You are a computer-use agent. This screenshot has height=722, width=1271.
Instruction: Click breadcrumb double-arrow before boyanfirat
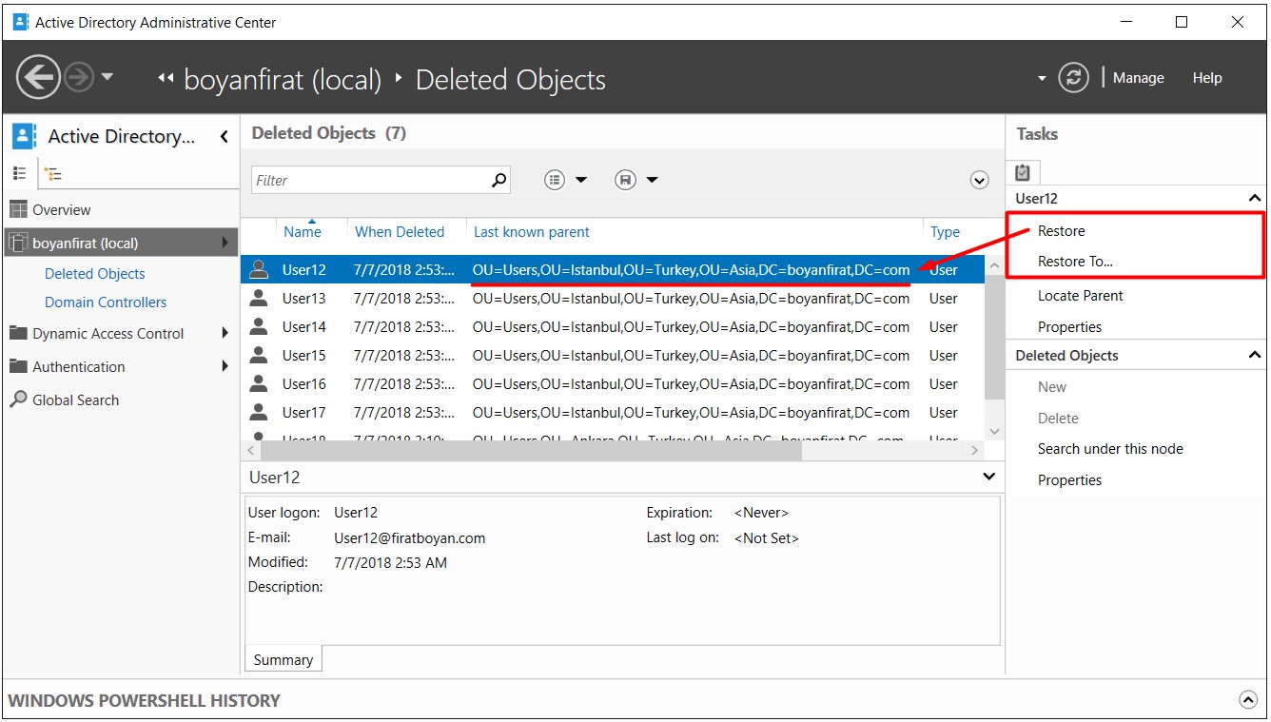point(166,79)
